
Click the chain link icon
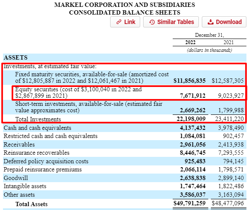pos(119,22)
